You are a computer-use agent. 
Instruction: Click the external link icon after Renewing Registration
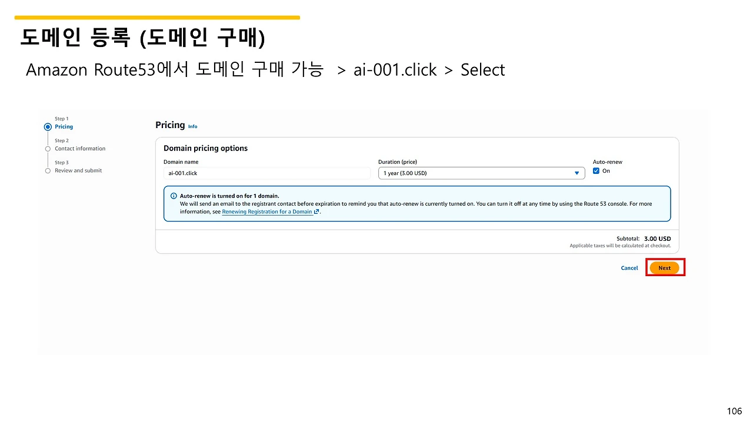315,211
